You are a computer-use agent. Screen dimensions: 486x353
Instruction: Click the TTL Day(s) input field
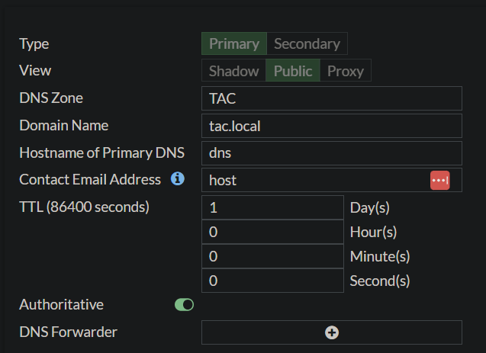coord(273,207)
